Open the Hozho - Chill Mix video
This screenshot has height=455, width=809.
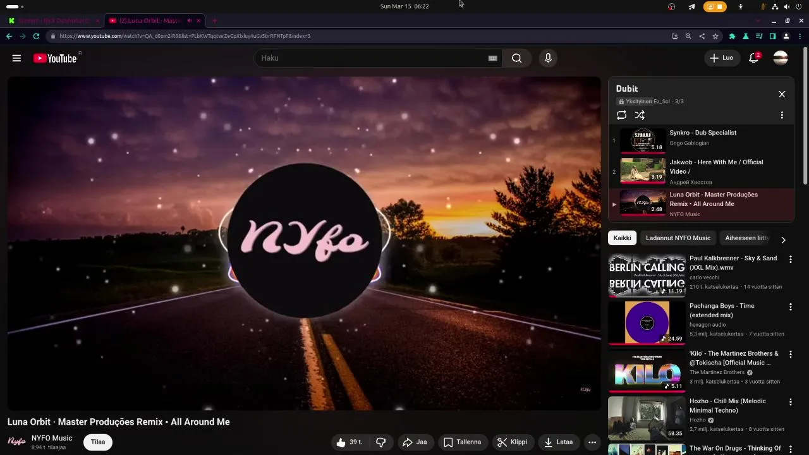coord(727,406)
